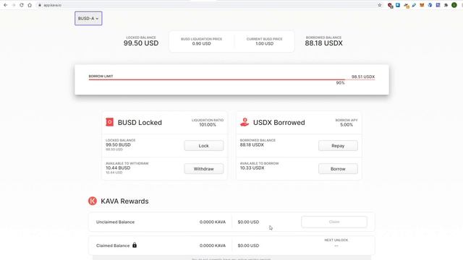The image size is (463, 260).
Task: Click the 98.51 USDX borrow limit value
Action: (363, 77)
